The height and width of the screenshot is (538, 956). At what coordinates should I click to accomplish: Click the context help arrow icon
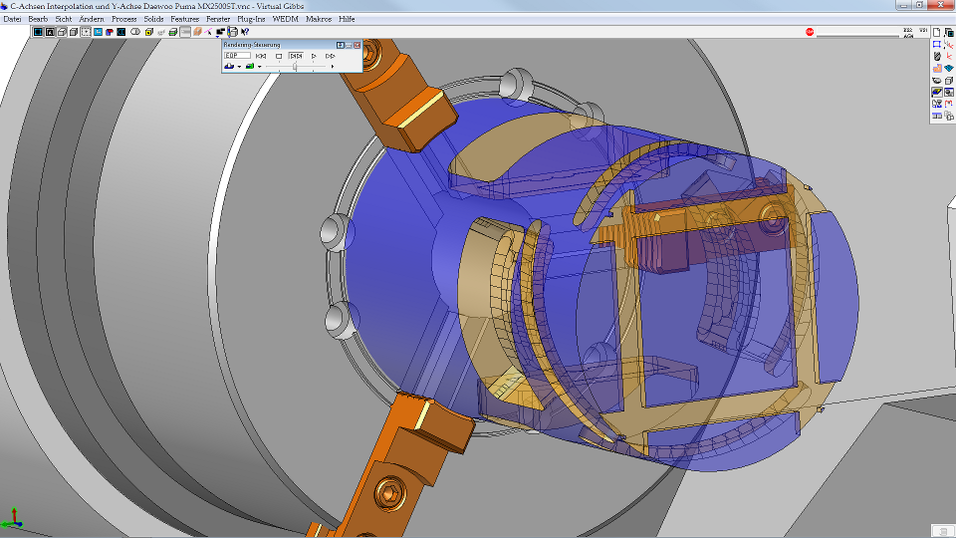(245, 32)
